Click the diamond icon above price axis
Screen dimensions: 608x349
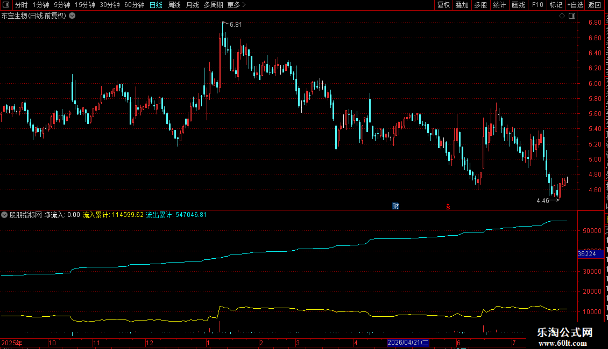562,16
